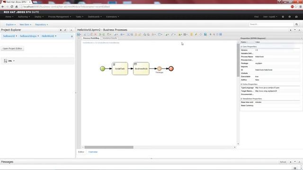Open the Dashboards menu

[95, 17]
